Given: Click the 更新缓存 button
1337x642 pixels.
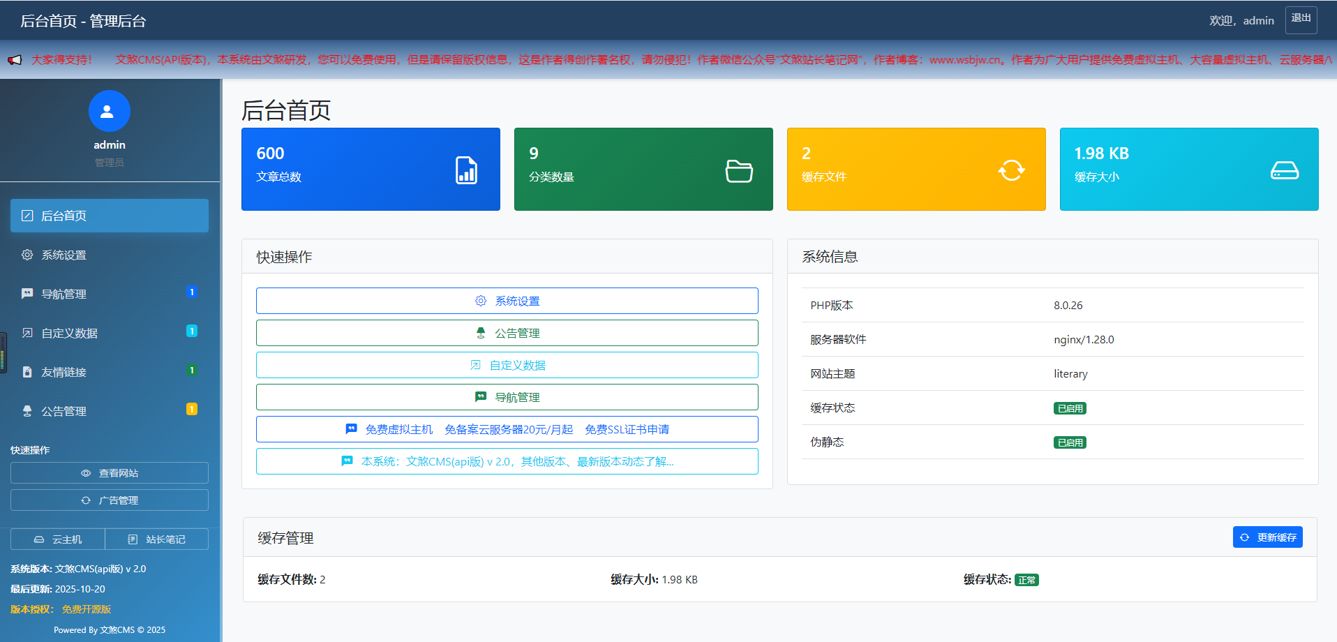Looking at the screenshot, I should [1267, 537].
